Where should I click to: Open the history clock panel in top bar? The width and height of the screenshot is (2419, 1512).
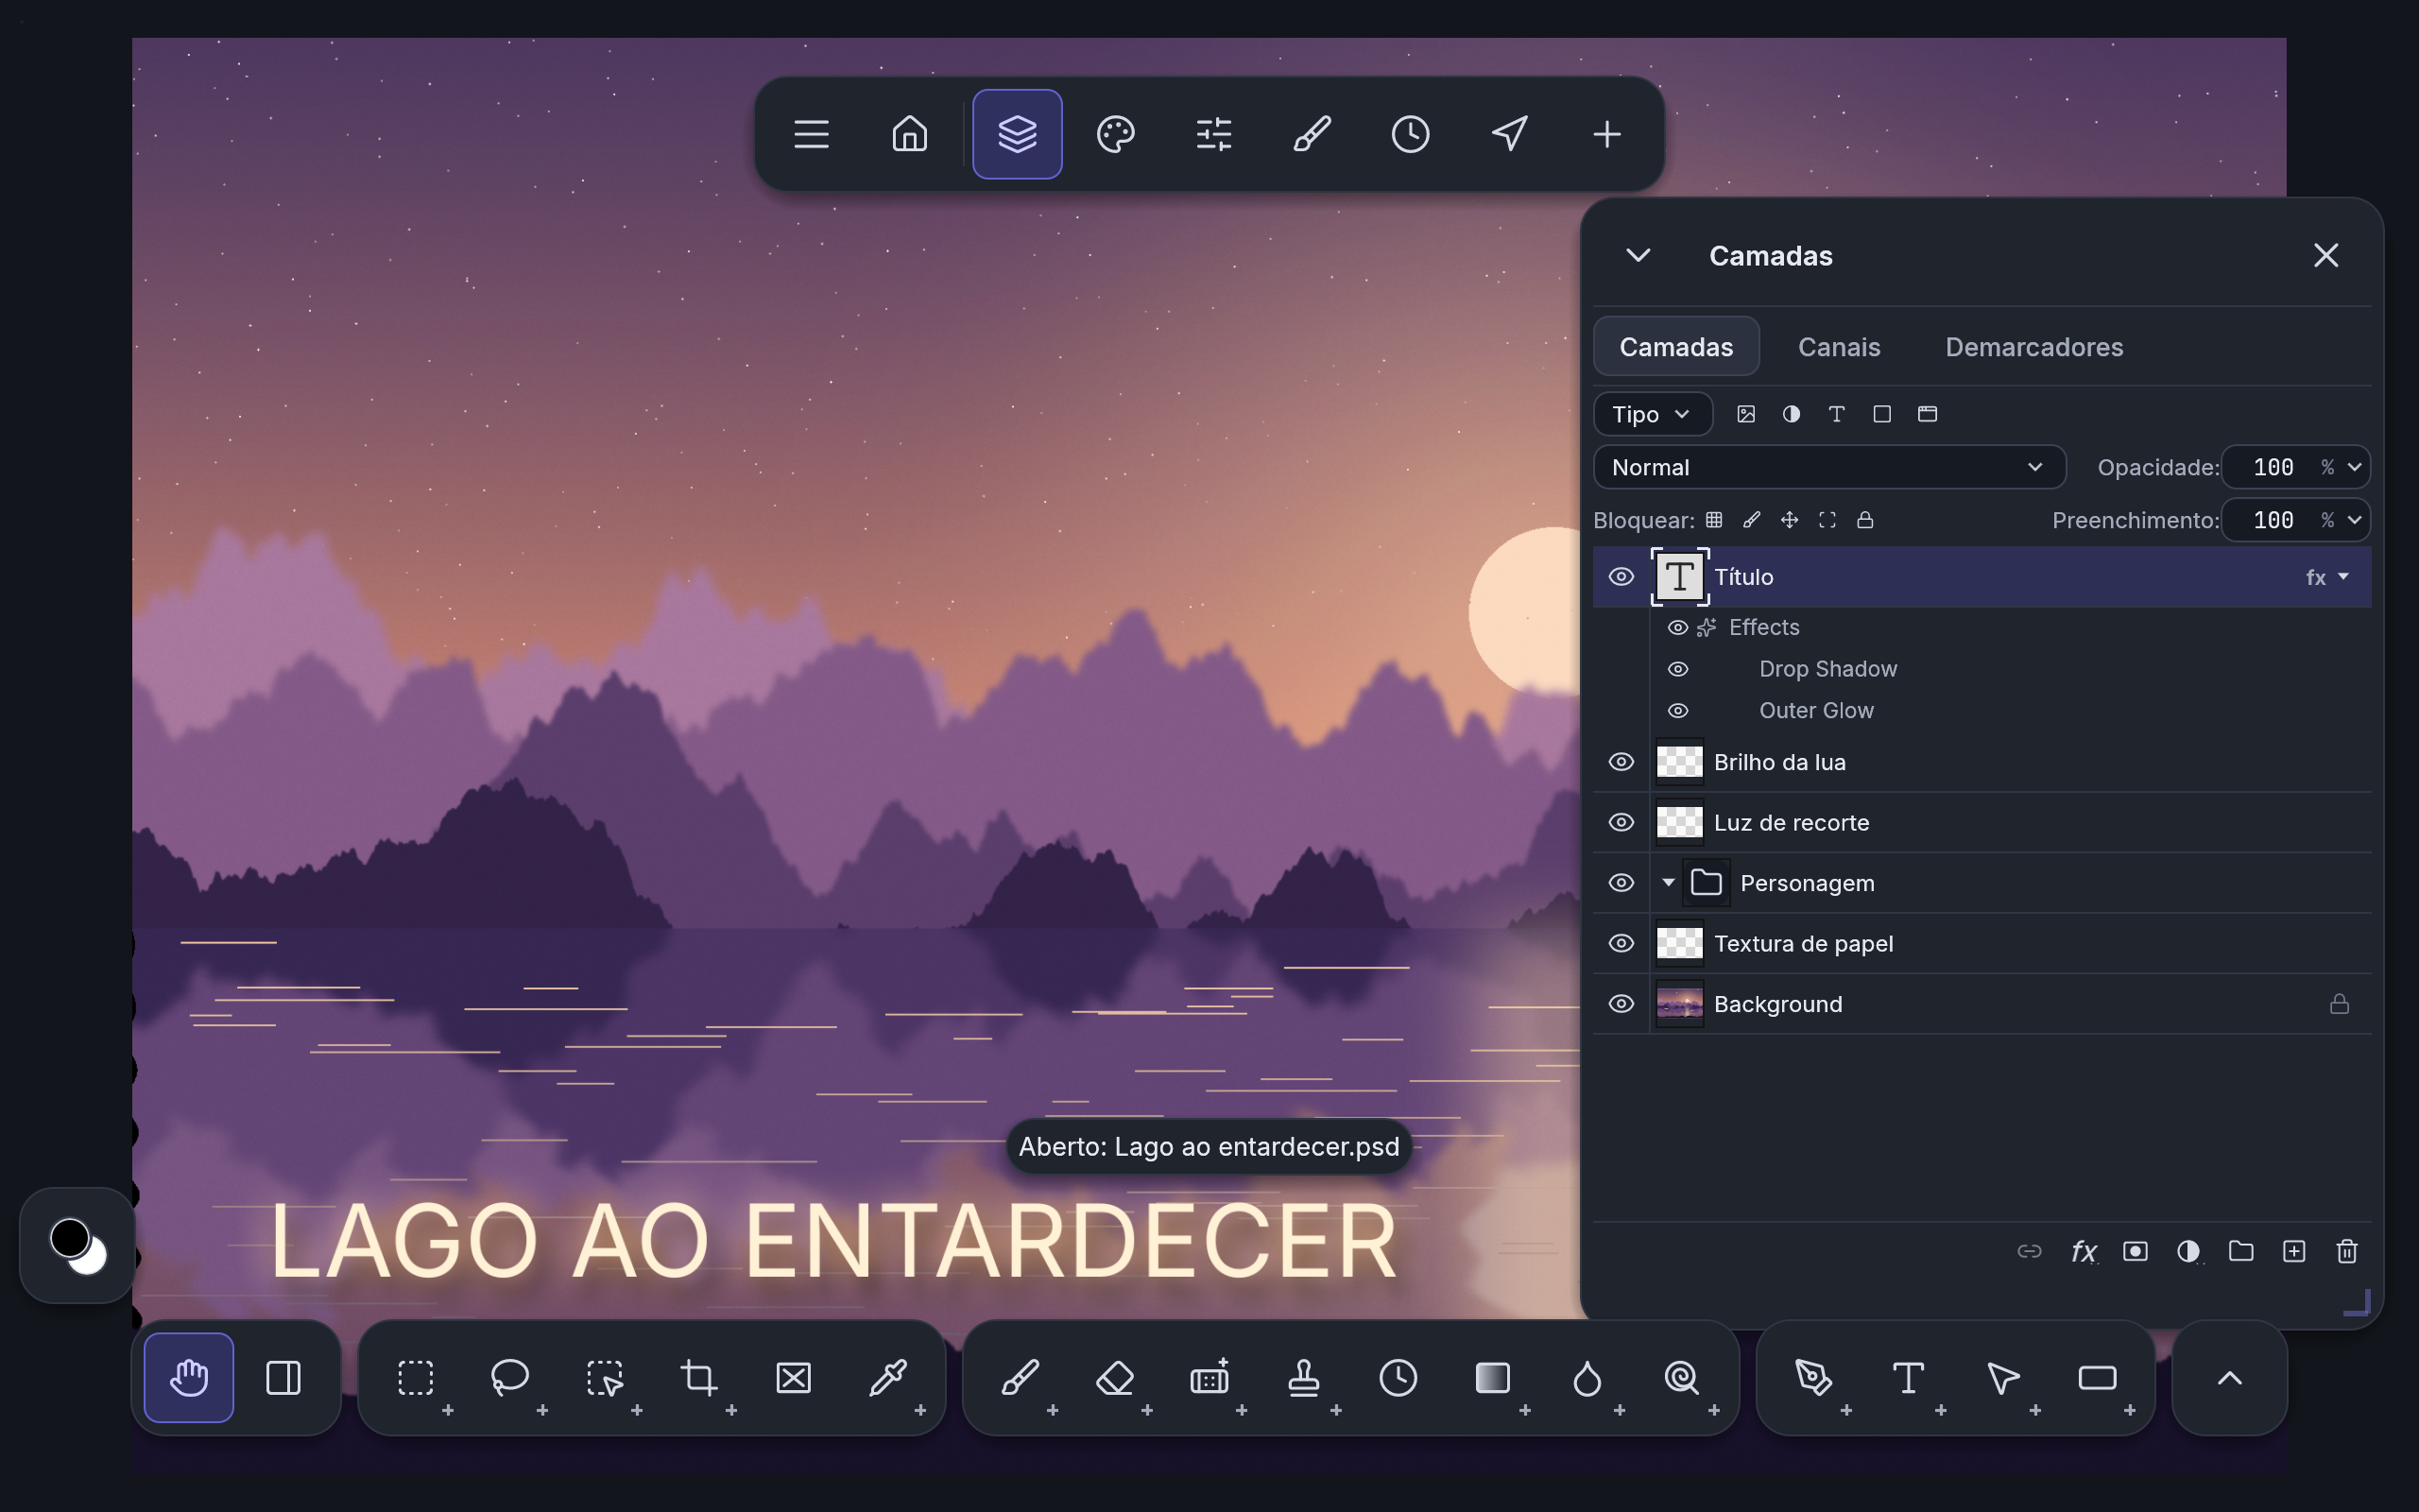[1411, 134]
